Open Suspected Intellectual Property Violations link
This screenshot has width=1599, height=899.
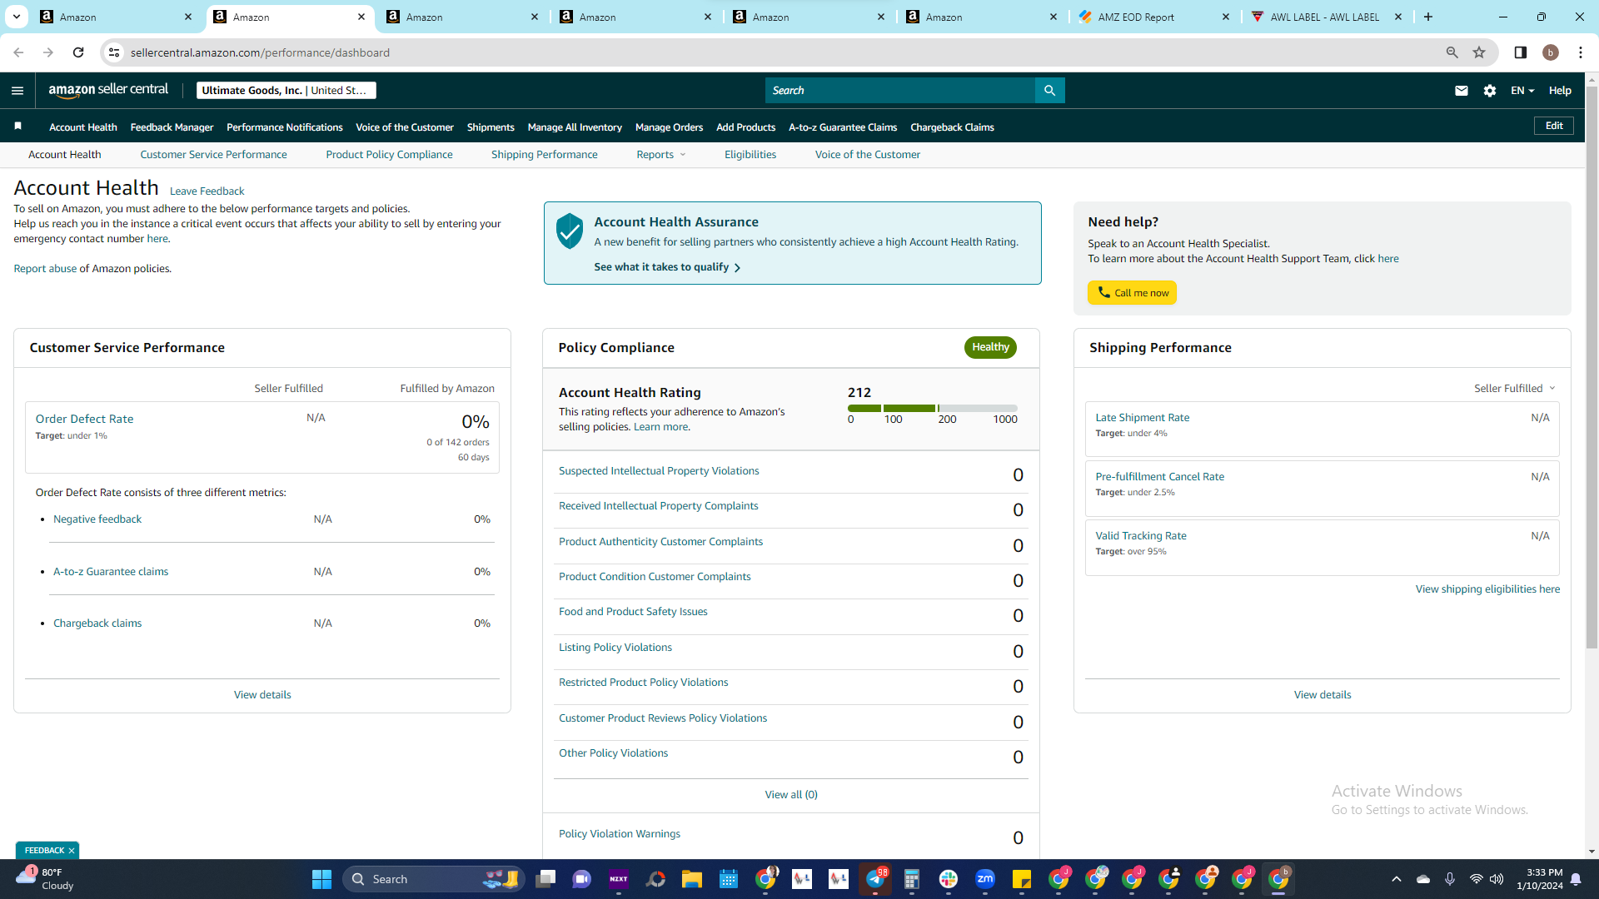click(x=659, y=471)
